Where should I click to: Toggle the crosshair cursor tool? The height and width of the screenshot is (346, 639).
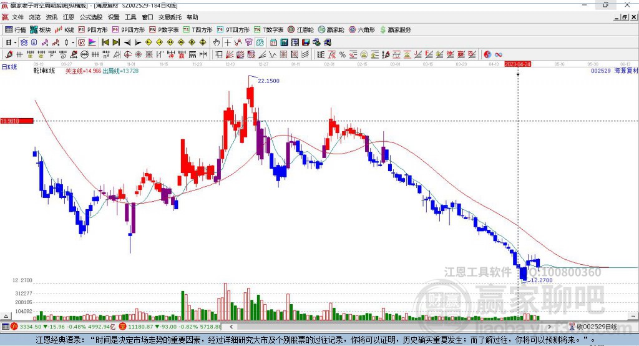click(227, 42)
